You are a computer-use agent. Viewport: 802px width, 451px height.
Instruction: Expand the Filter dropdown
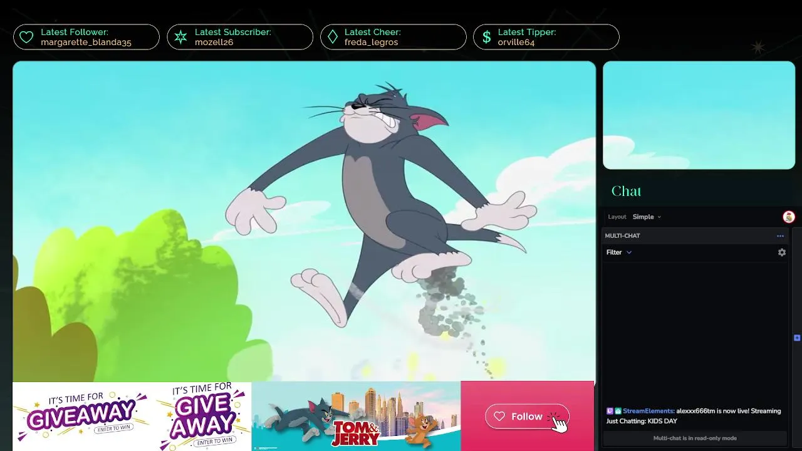[x=619, y=252]
